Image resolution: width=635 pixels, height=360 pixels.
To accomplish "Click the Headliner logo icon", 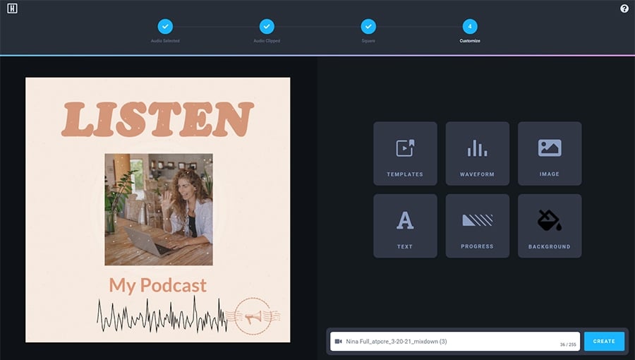I will pyautogui.click(x=12, y=9).
